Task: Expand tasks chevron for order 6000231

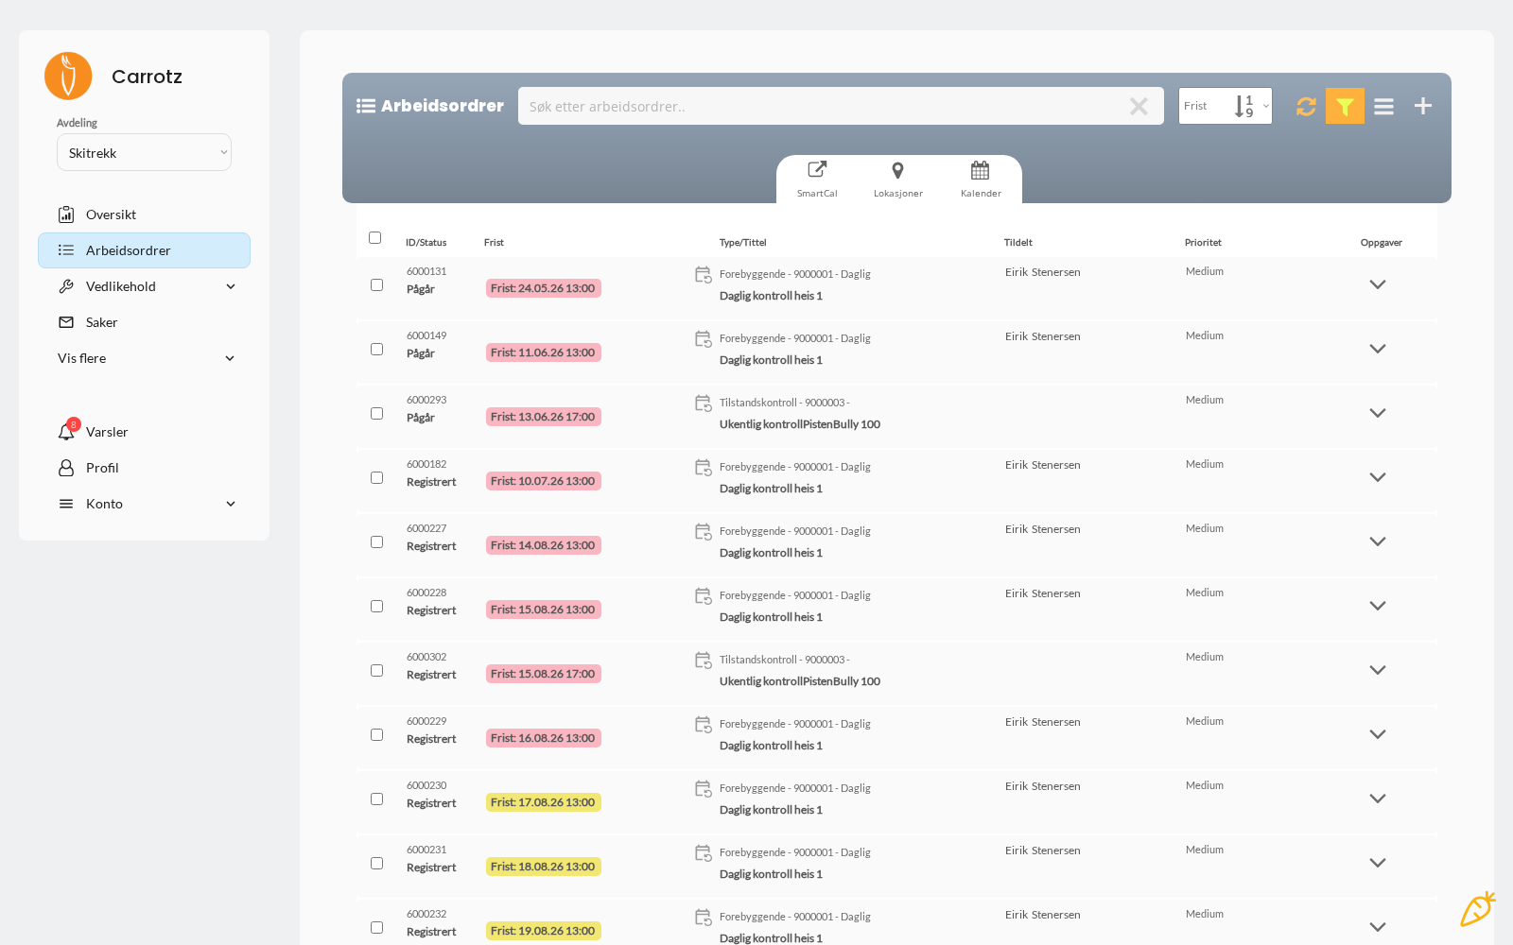Action: (1378, 863)
